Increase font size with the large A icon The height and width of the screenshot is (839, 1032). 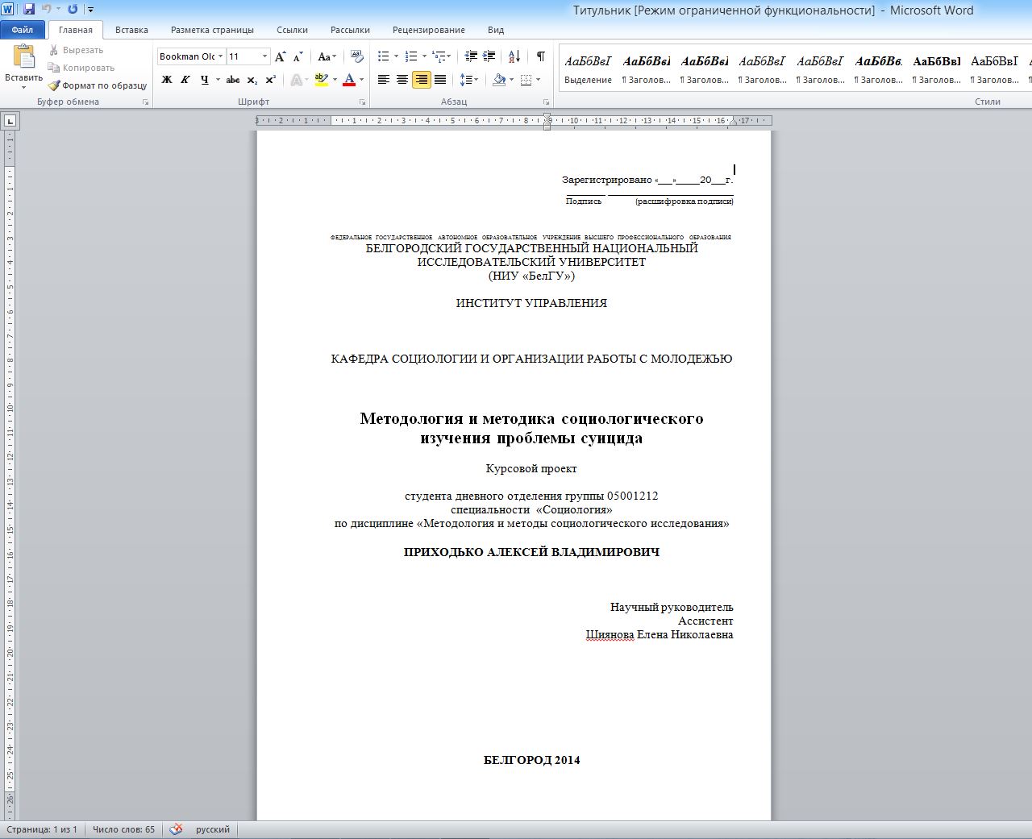(x=280, y=56)
